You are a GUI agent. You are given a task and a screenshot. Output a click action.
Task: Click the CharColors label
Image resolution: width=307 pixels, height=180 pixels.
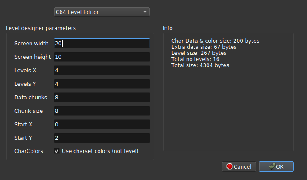(x=29, y=151)
